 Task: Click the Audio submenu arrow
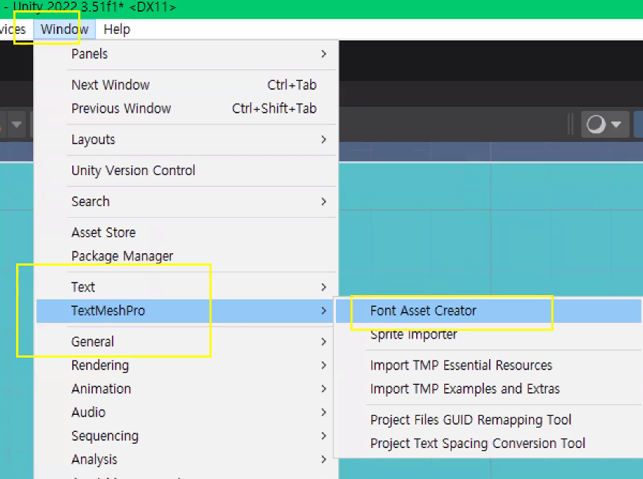pos(324,412)
